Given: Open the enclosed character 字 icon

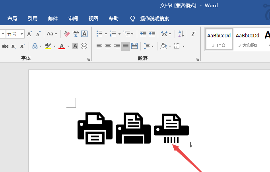Looking at the screenshot, I should coord(84,46).
